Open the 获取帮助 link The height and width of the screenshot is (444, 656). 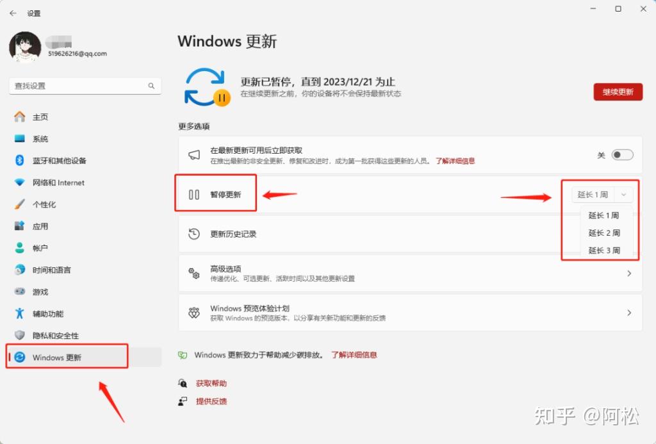pos(211,383)
